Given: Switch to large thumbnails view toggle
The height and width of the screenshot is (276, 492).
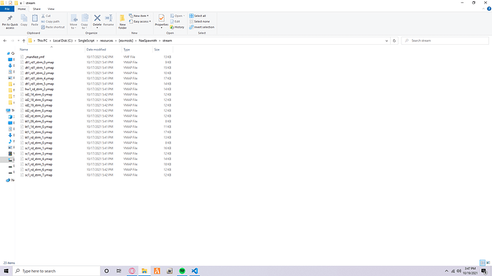Looking at the screenshot, I should (x=488, y=262).
